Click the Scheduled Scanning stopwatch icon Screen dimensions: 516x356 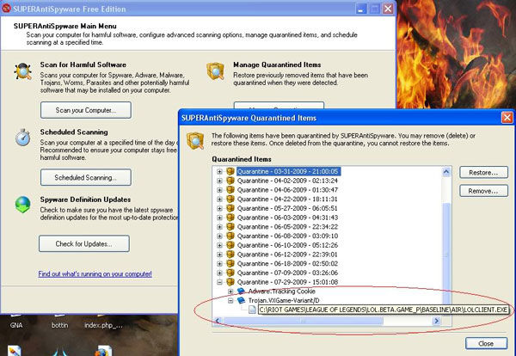click(x=22, y=138)
